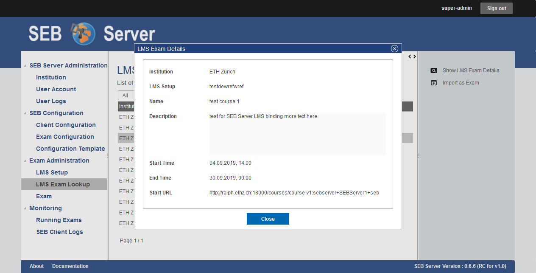Click the Show LMS Exam Details magnifier icon
536x273 pixels.
[433, 70]
